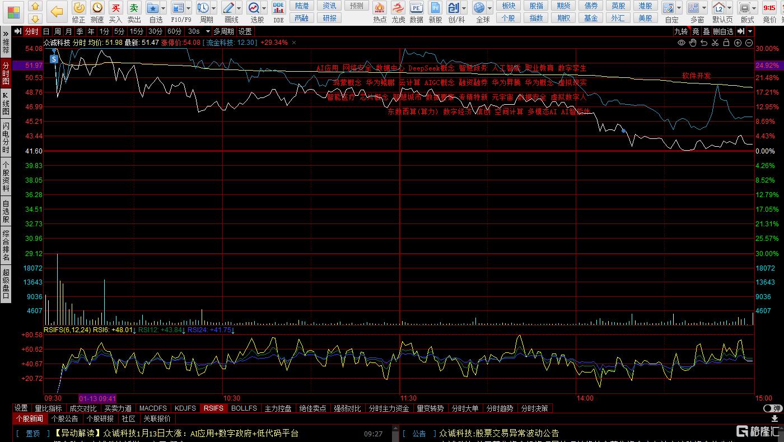The width and height of the screenshot is (784, 442).
Task: Go back with the yellow left arrow
Action: click(x=57, y=11)
